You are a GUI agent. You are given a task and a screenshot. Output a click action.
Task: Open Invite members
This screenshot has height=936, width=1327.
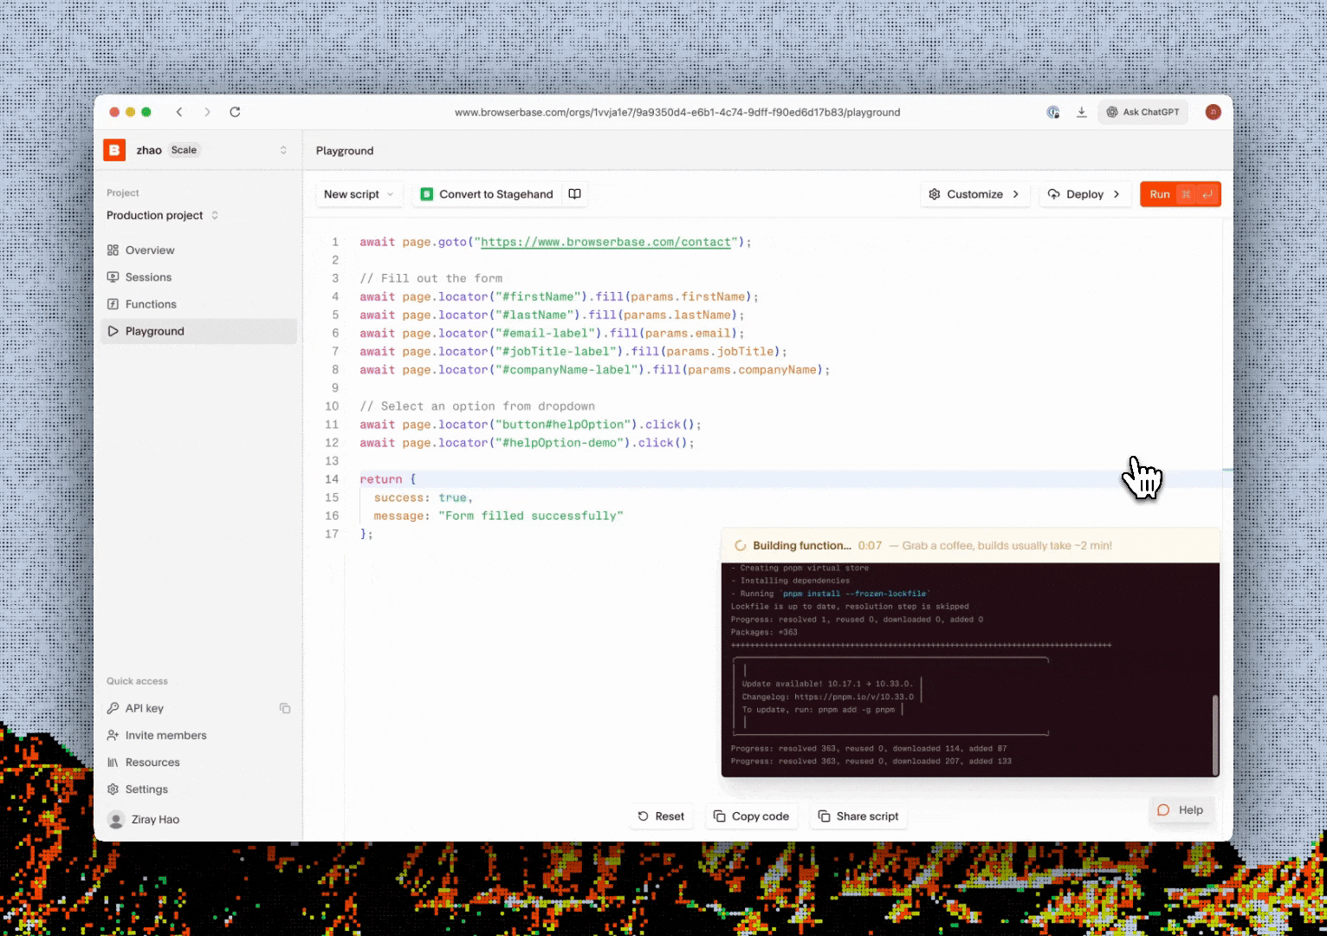click(x=157, y=735)
